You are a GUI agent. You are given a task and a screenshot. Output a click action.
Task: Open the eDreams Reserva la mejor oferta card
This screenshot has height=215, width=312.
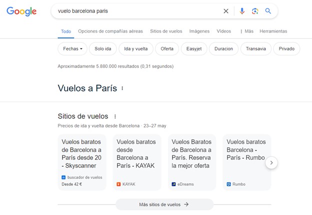click(192, 162)
